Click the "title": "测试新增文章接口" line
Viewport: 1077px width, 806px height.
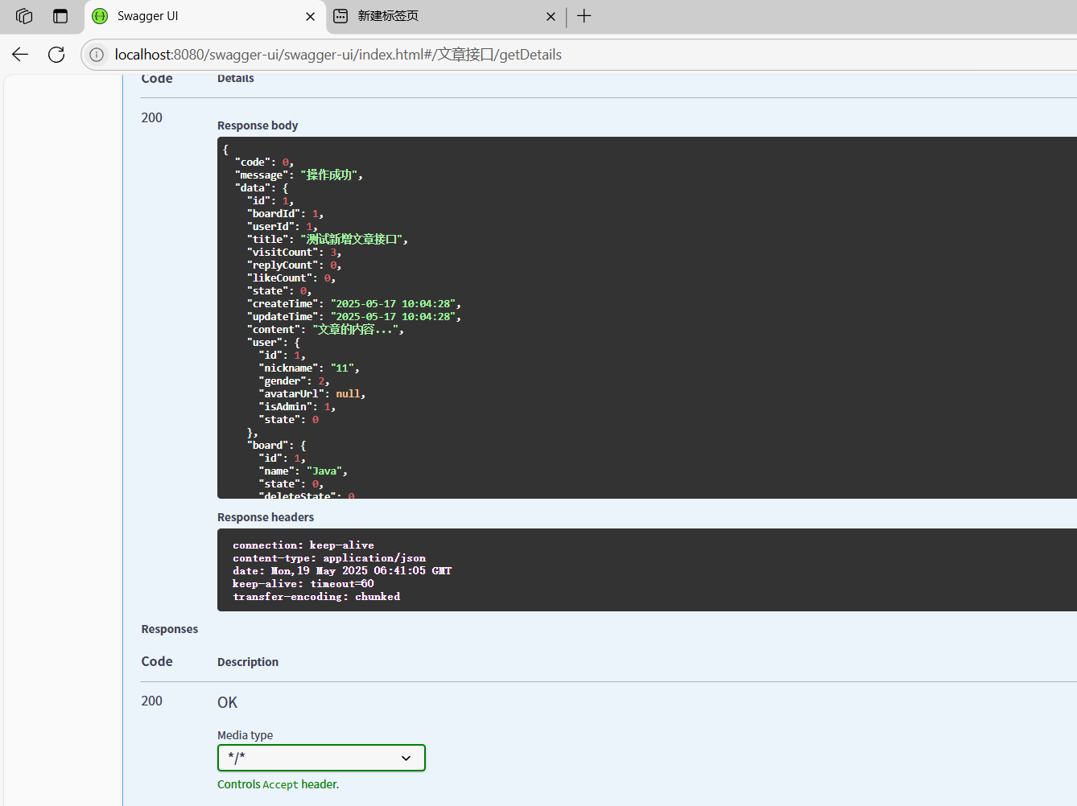click(328, 239)
